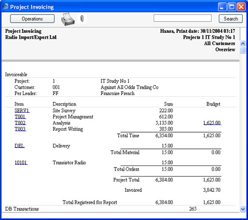Select the sum value 385.00

tap(166, 129)
